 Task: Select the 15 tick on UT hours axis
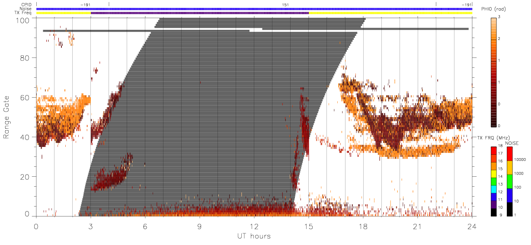click(x=309, y=226)
